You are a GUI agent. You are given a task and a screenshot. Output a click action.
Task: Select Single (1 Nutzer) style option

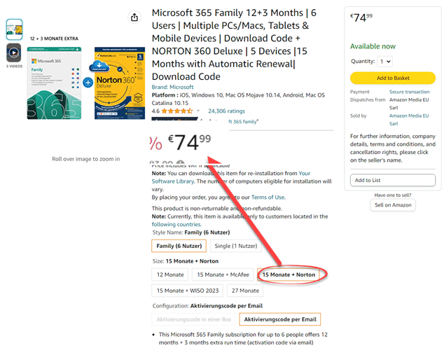(235, 246)
